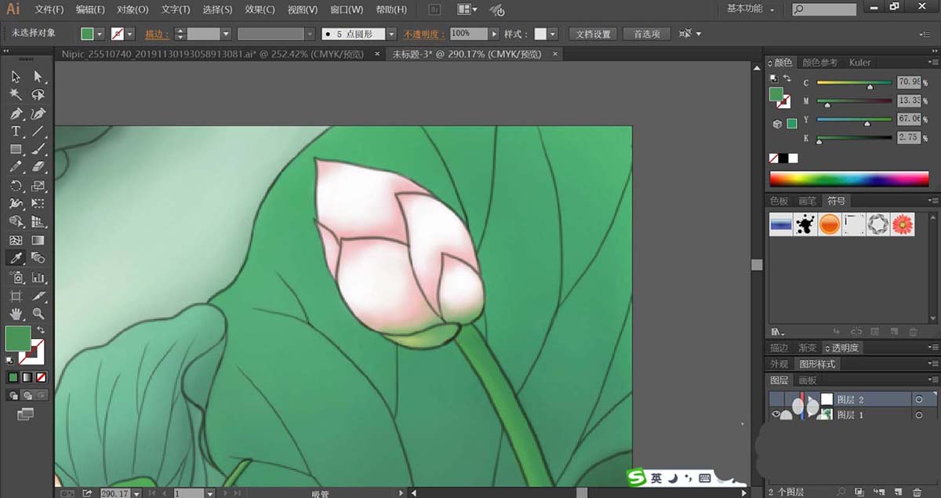941x498 pixels.
Task: Set toolbox paint mode to None
Action: [x=41, y=377]
